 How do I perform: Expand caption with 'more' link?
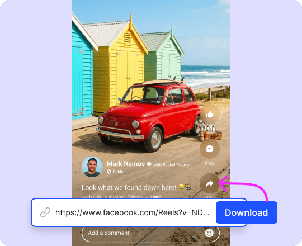(155, 197)
